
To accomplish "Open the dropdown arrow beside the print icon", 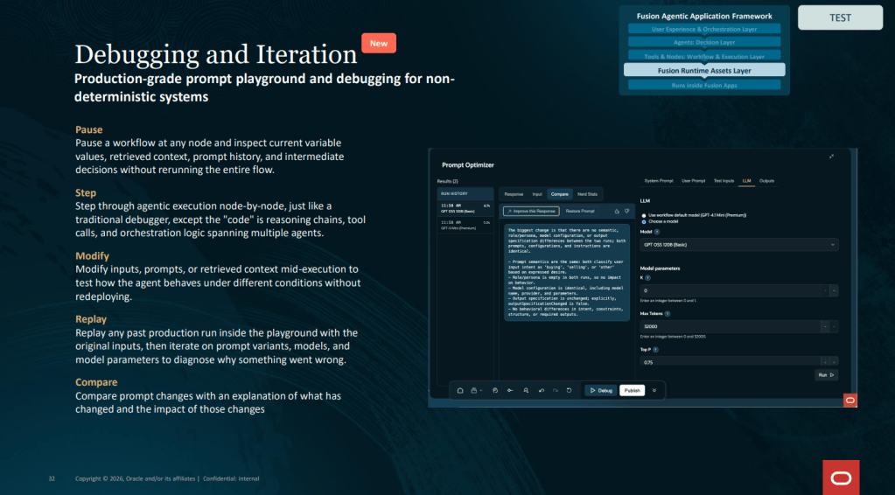I will 481,391.
